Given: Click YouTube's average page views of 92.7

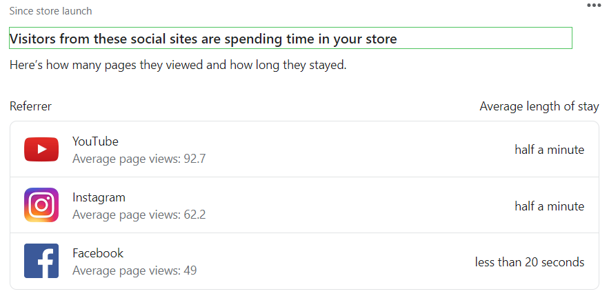Looking at the screenshot, I should [139, 159].
